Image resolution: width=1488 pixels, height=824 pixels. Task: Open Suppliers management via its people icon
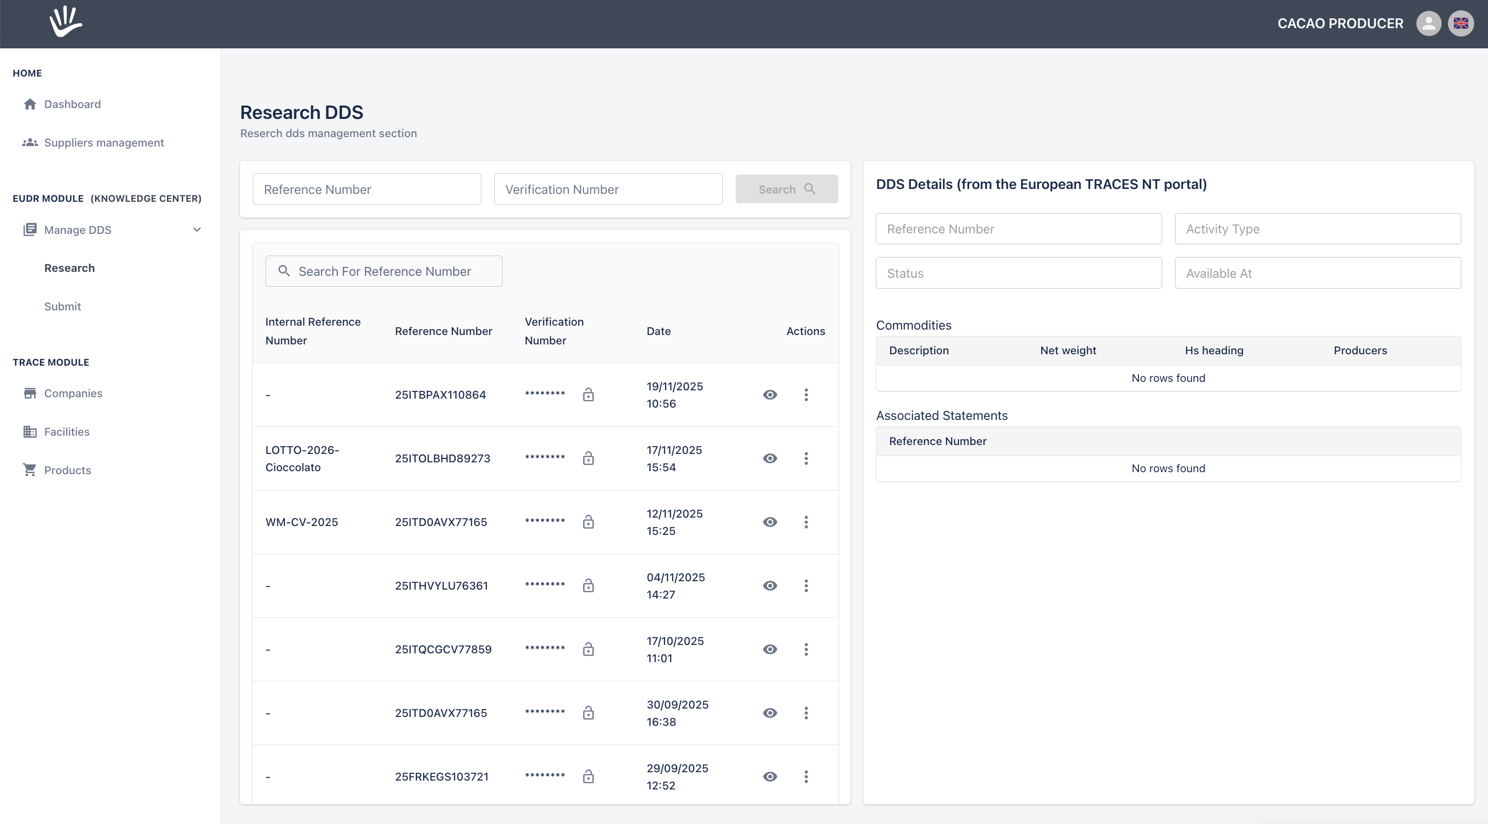click(x=30, y=142)
